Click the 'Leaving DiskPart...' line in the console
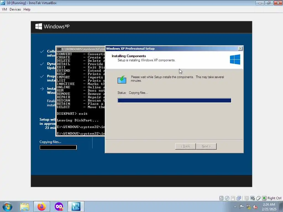The height and width of the screenshot is (212, 283). [78, 120]
